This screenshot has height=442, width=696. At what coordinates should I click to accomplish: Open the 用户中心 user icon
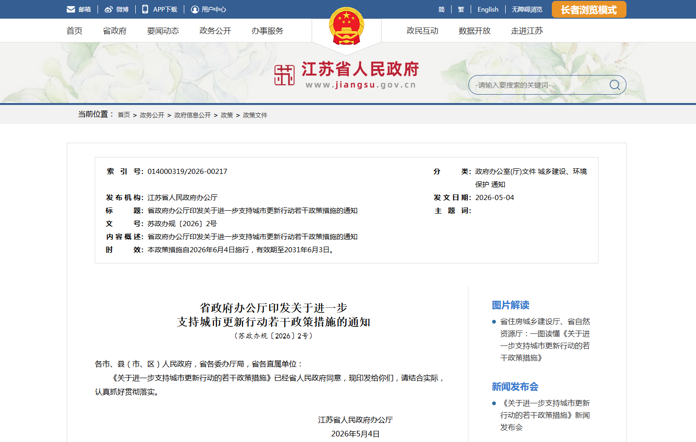[x=195, y=9]
